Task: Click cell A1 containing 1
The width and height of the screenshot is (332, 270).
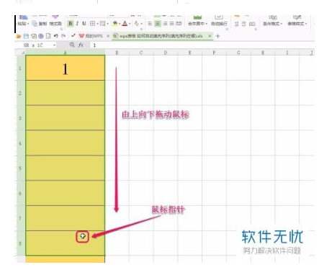Action: point(65,68)
